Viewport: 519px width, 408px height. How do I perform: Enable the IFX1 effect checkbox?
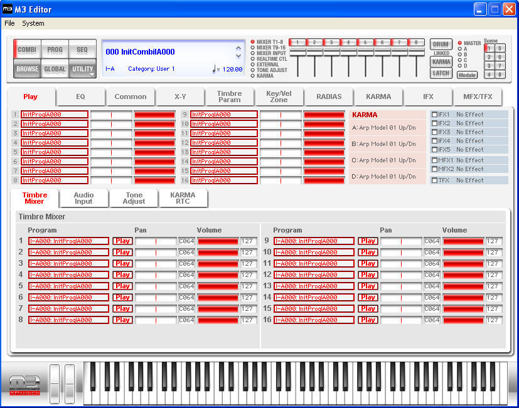[435, 115]
